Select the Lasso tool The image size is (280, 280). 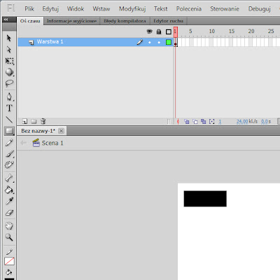[9, 83]
